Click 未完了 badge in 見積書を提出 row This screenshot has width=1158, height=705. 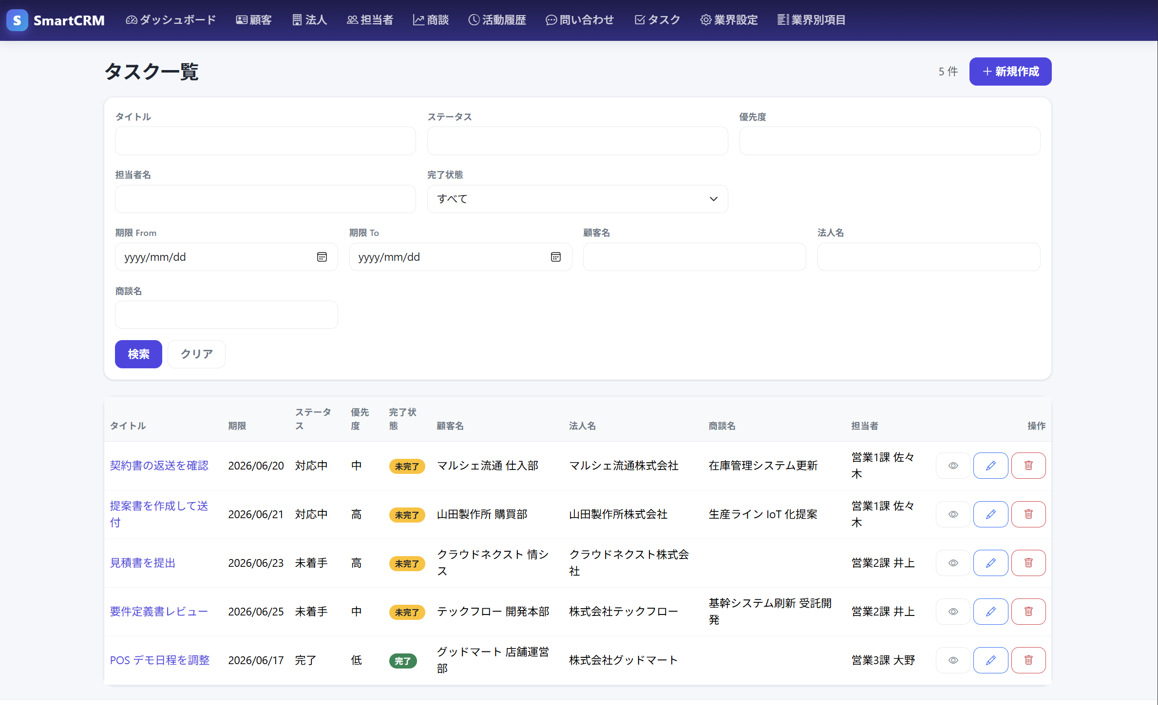[x=407, y=563]
